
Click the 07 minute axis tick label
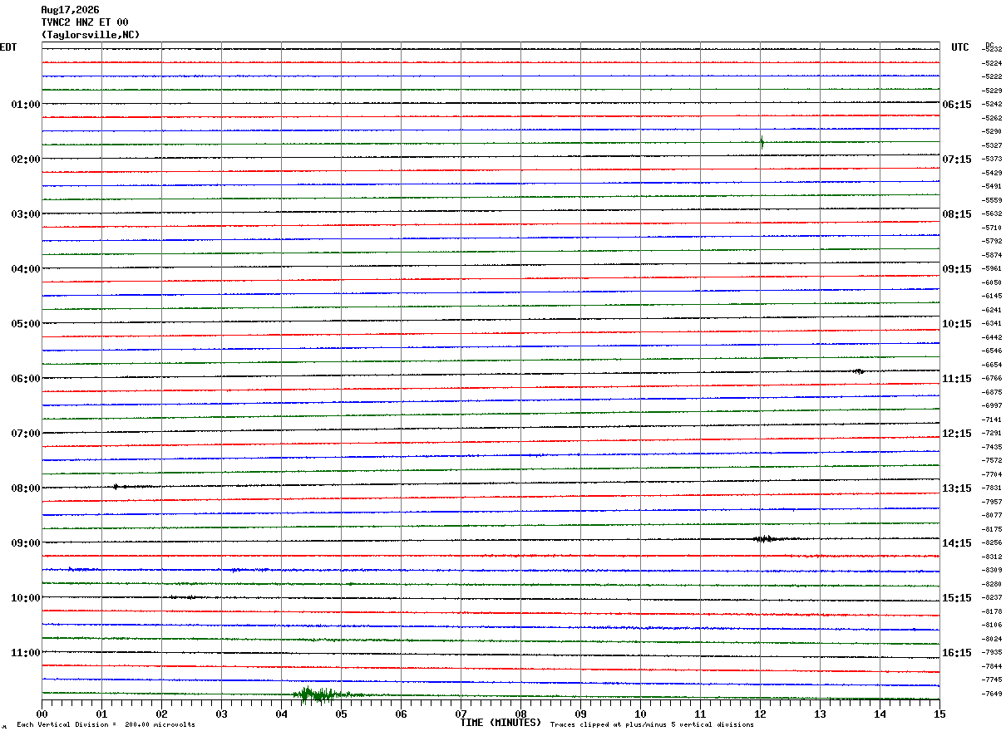coord(461,714)
